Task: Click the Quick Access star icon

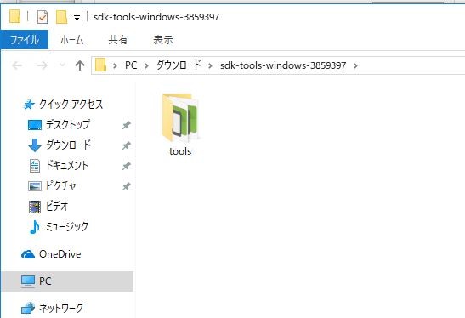Action: tap(29, 105)
